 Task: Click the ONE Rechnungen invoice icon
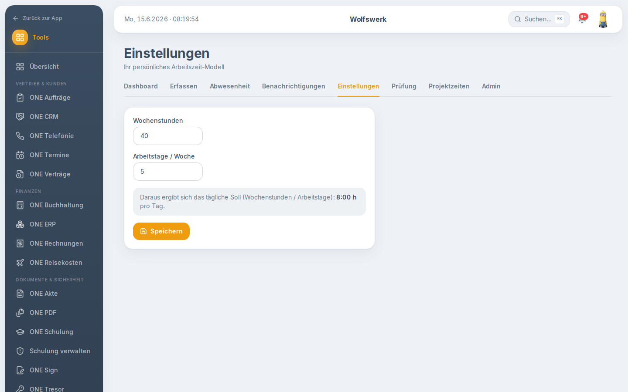(x=20, y=243)
